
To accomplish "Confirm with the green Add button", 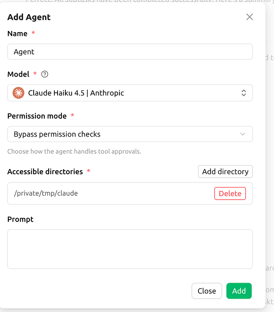I will pos(239,291).
